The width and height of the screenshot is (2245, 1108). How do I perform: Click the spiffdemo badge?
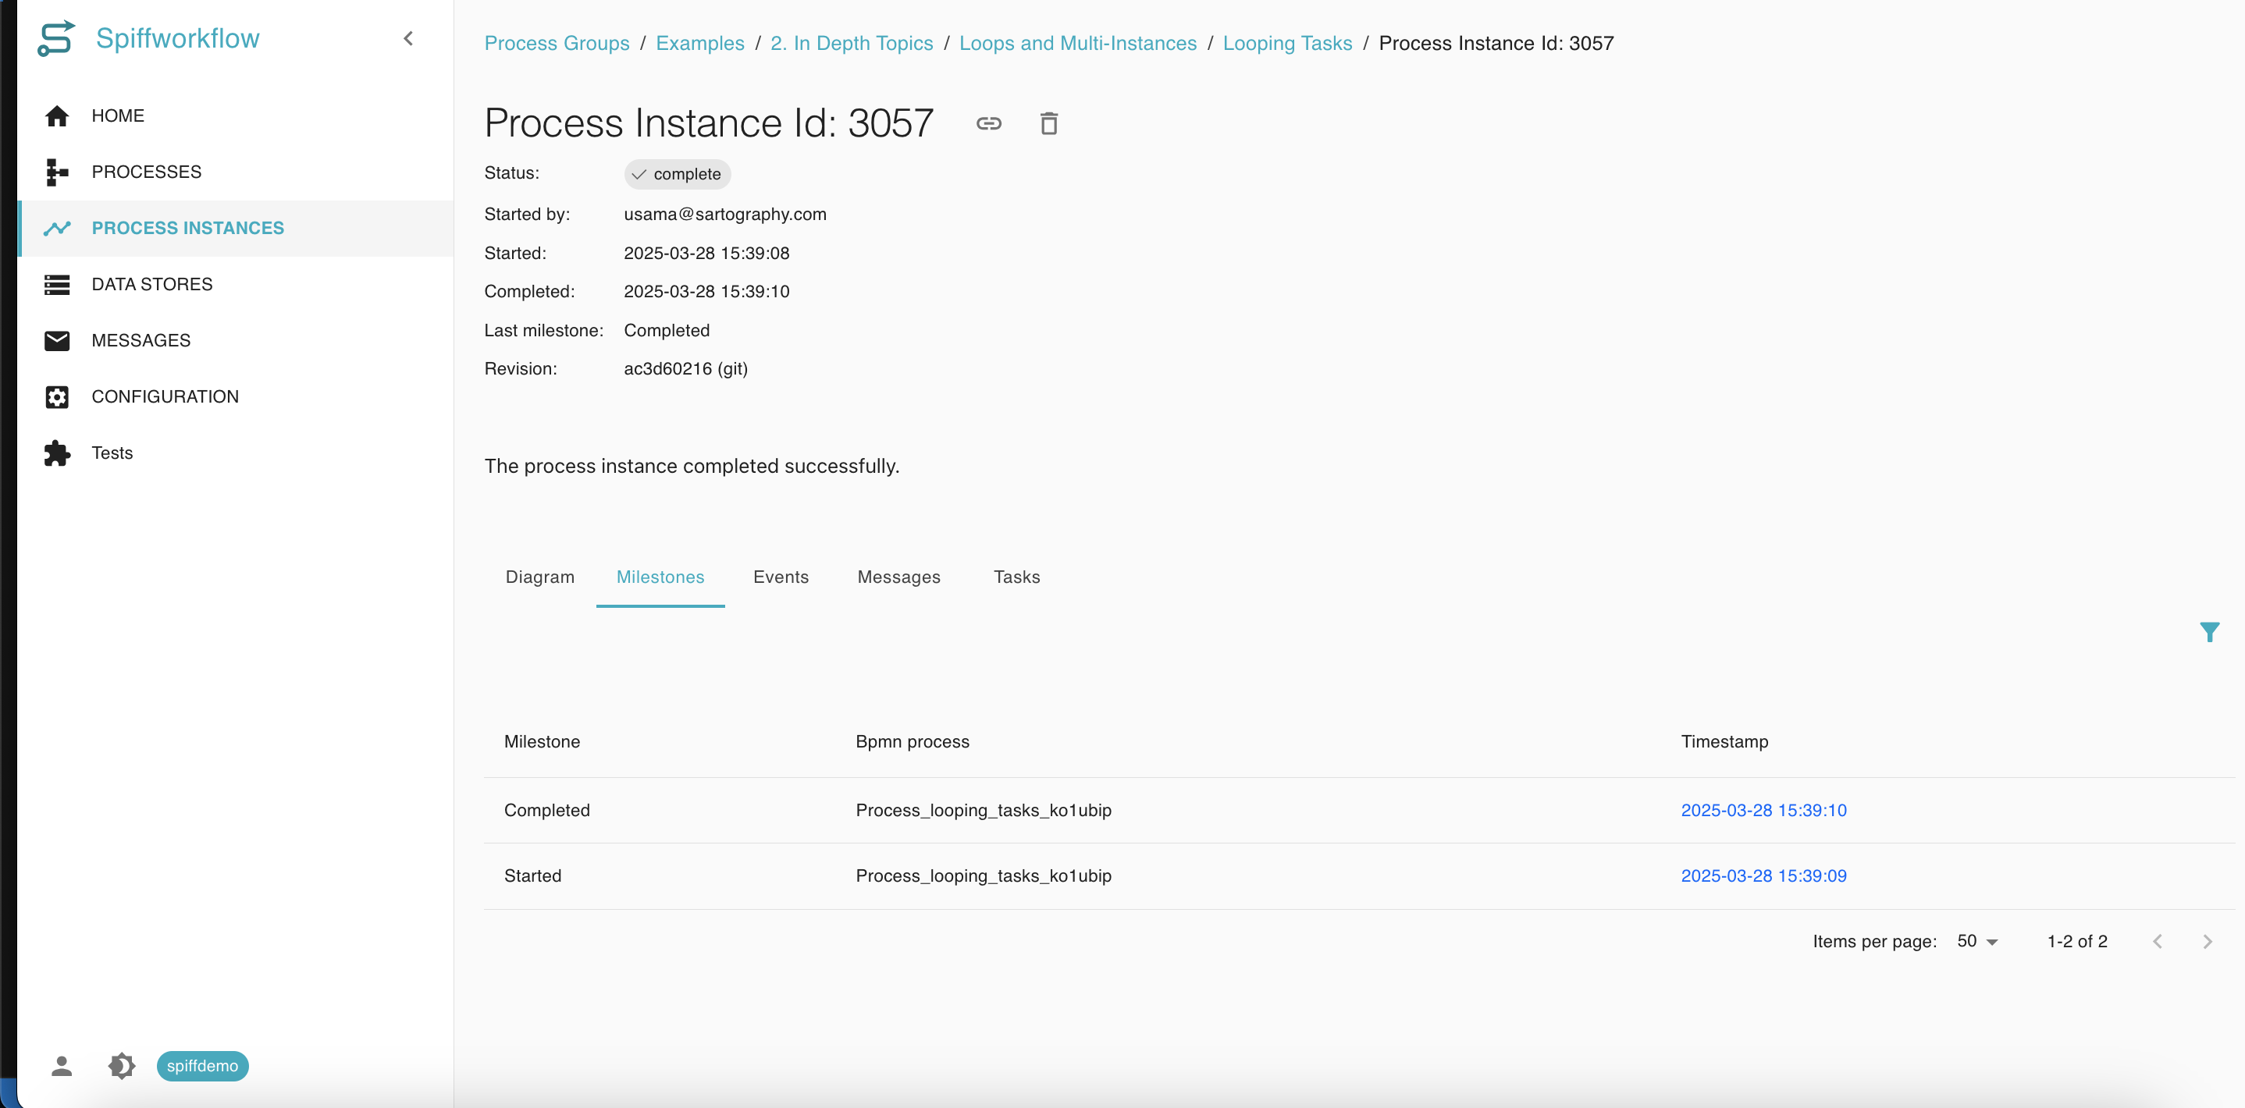pos(202,1065)
